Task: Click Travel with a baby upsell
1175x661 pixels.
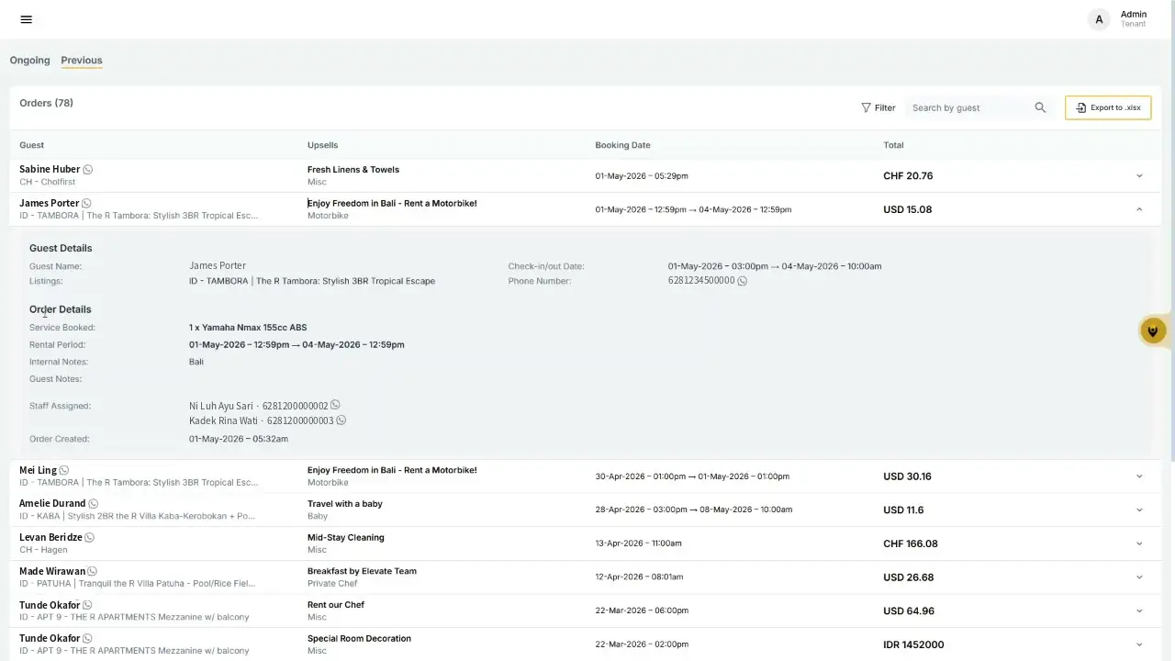Action: coord(345,503)
